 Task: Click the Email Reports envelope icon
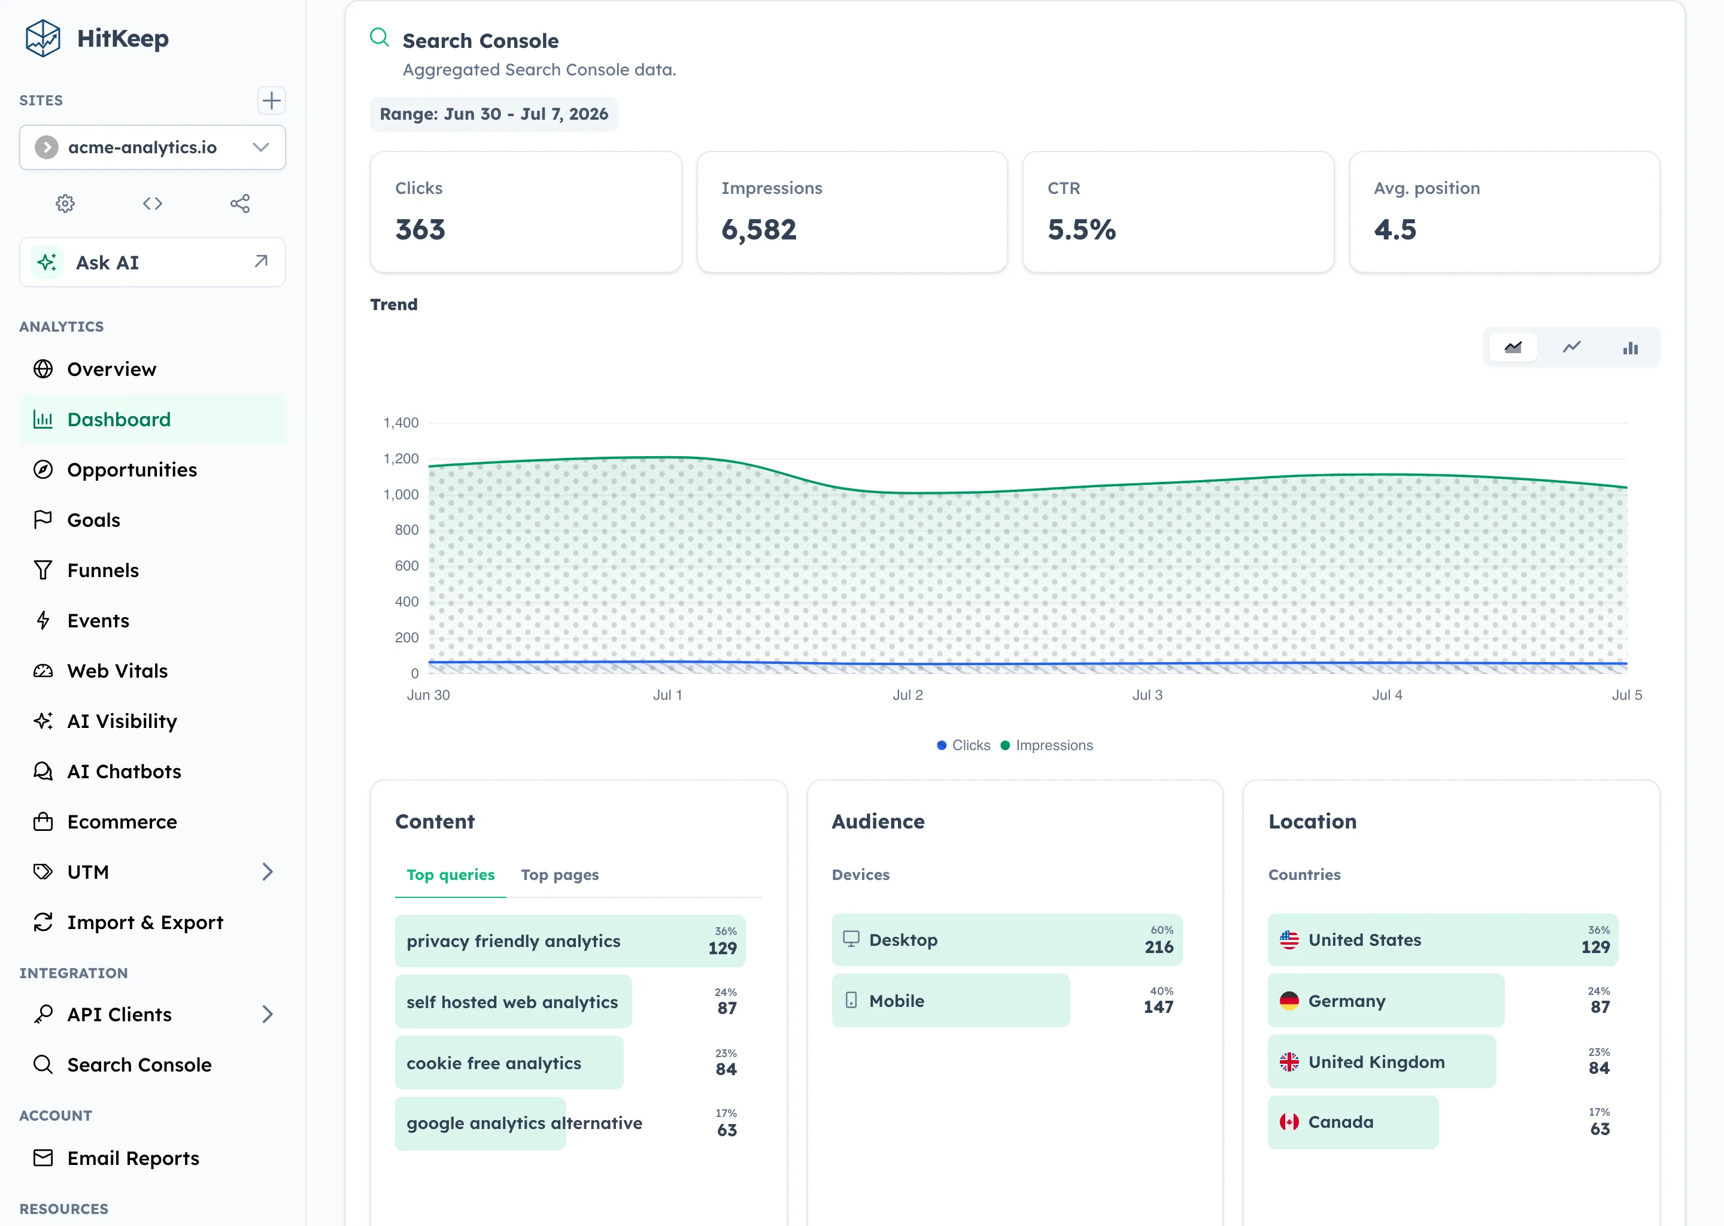[x=43, y=1158]
